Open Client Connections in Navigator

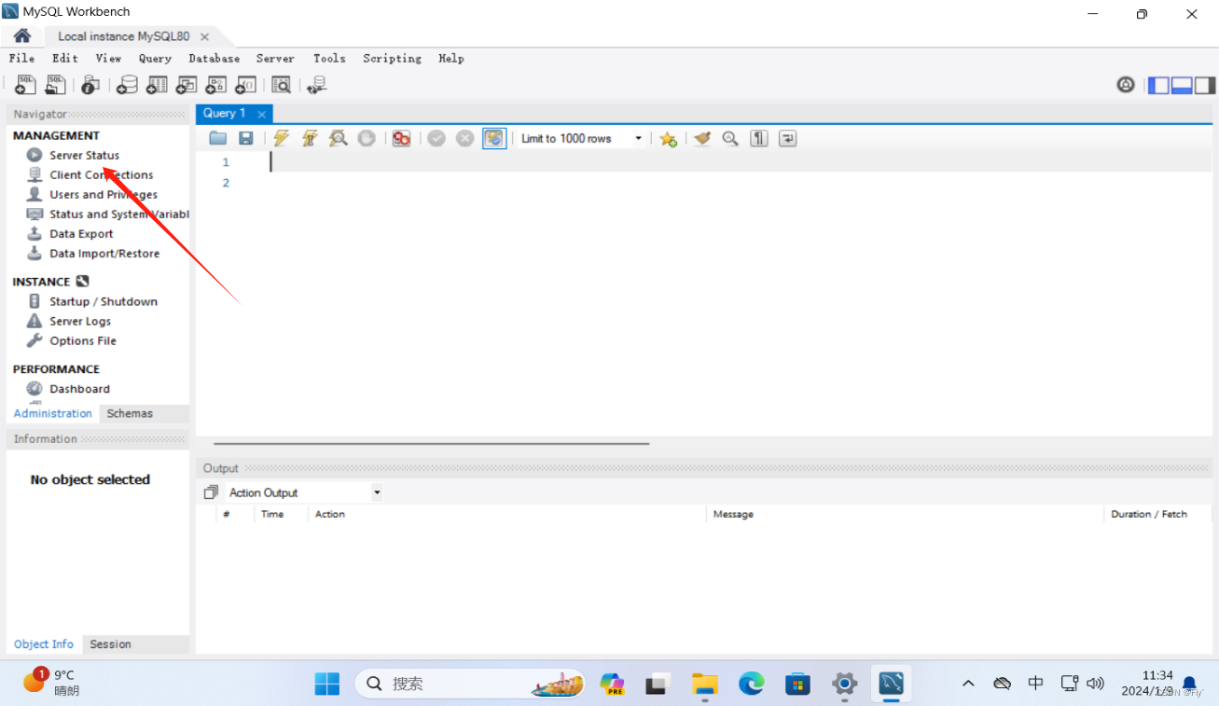pos(101,174)
